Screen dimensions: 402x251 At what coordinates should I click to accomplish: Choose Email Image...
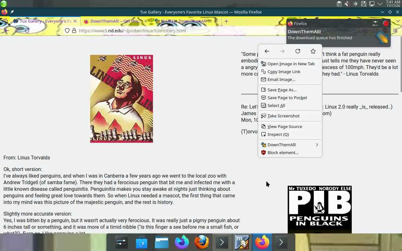tap(290, 79)
